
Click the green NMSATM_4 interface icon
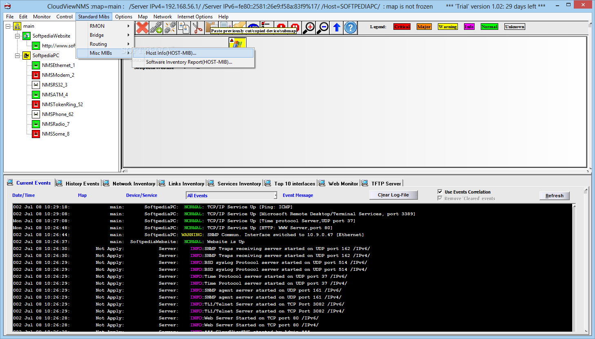pos(36,95)
